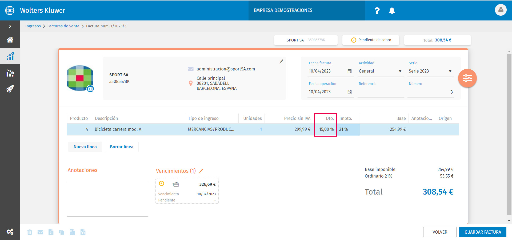Open the Serie 2023 dropdown

click(430, 71)
